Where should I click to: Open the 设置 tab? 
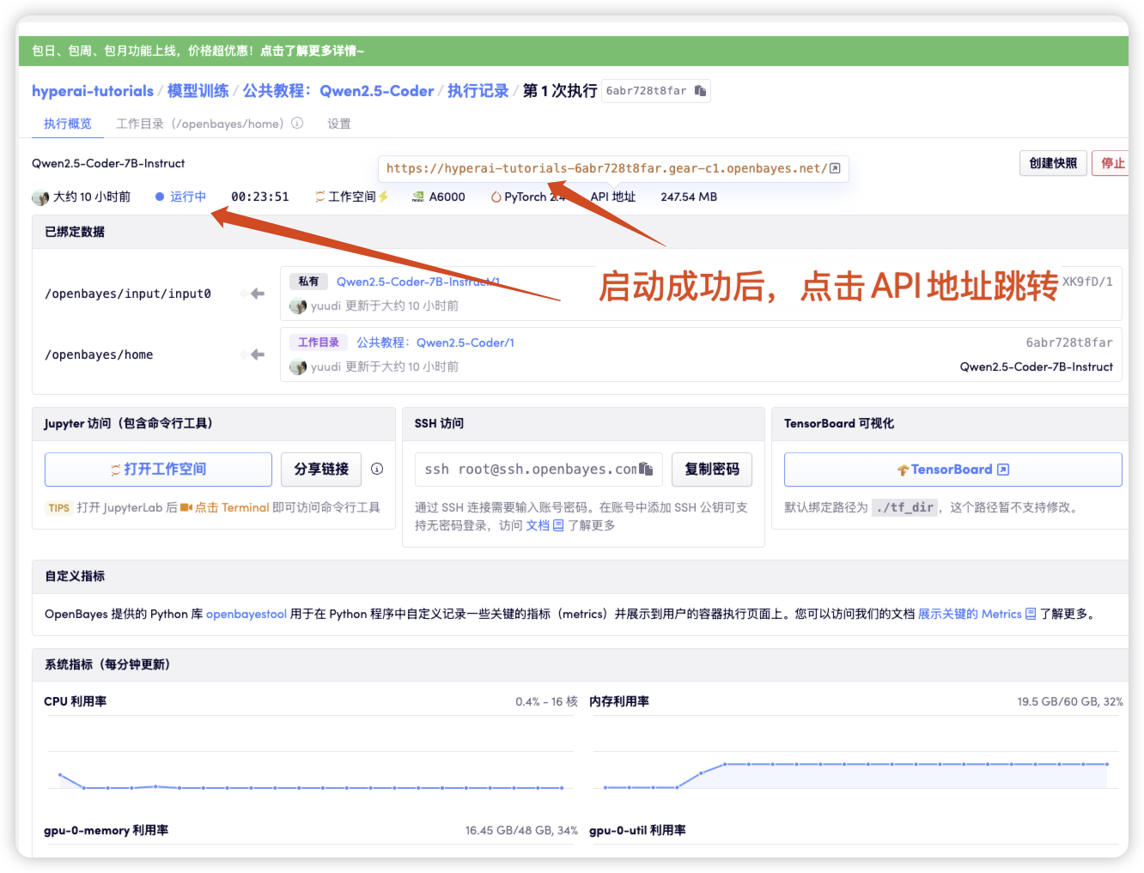339,124
